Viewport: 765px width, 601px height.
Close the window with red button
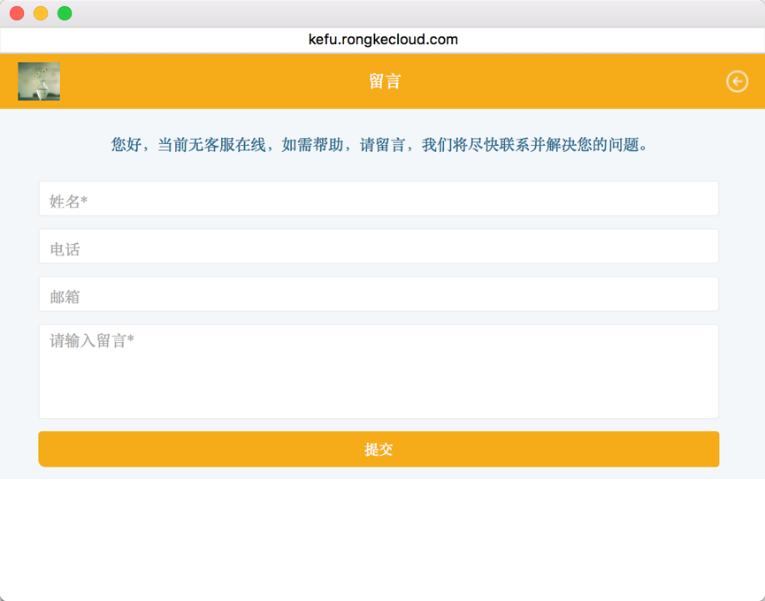[17, 13]
